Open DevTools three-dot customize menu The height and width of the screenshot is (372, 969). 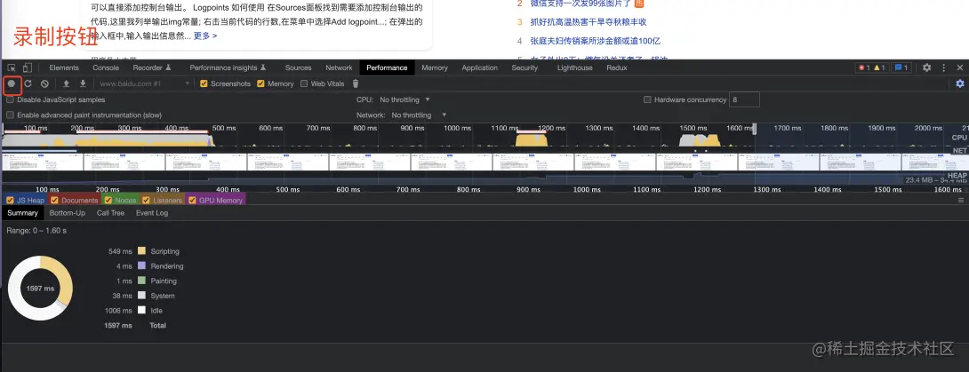point(943,67)
